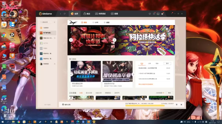Click the orange link below the news list
222x124 pixels.
(x=146, y=84)
